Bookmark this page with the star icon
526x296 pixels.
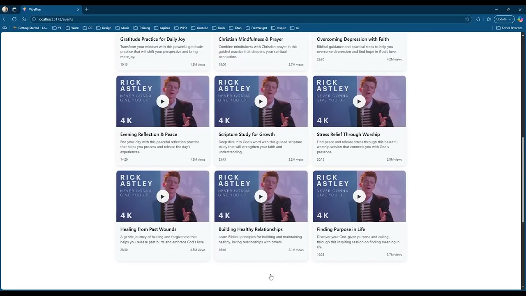[467, 19]
